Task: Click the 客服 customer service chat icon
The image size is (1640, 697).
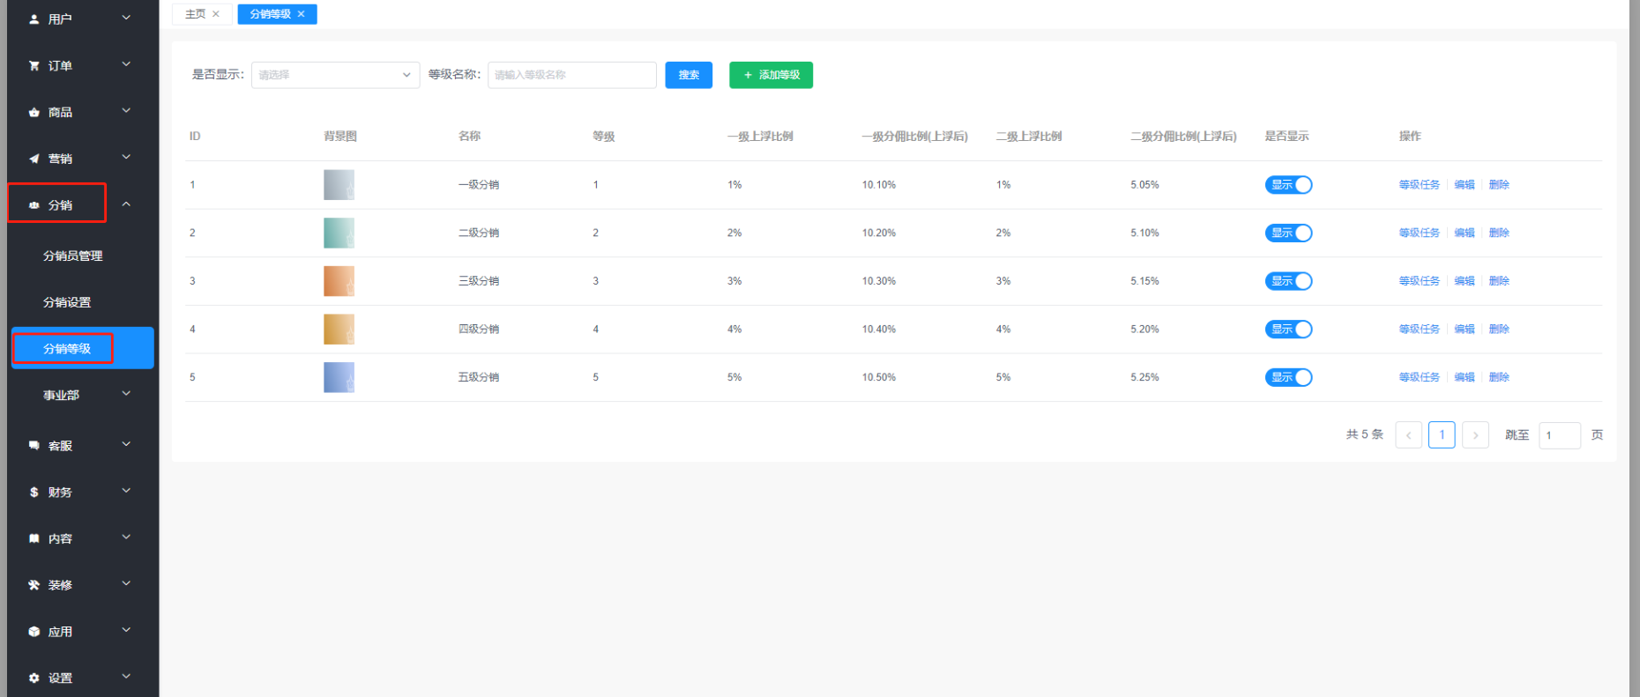Action: [x=34, y=446]
